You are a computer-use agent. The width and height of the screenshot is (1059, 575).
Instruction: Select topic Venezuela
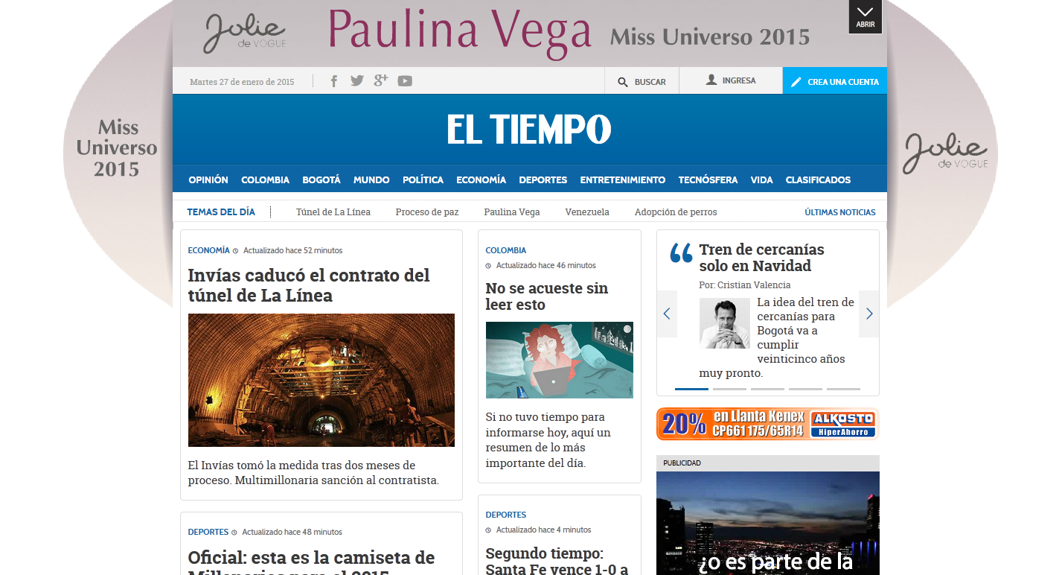pyautogui.click(x=587, y=212)
